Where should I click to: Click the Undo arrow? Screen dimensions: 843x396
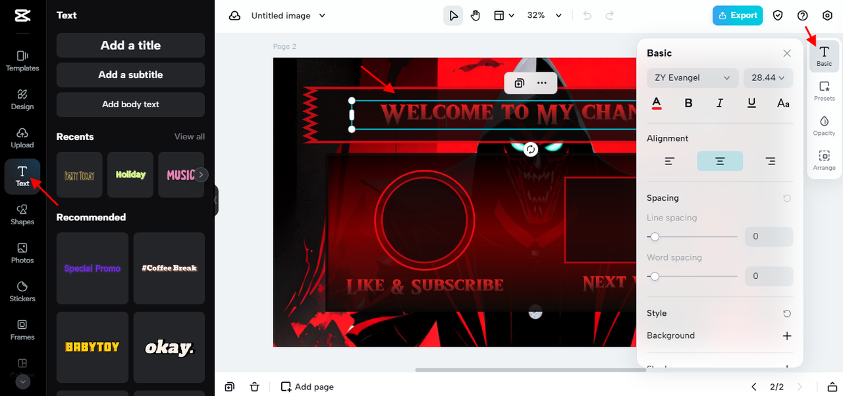[x=587, y=16]
